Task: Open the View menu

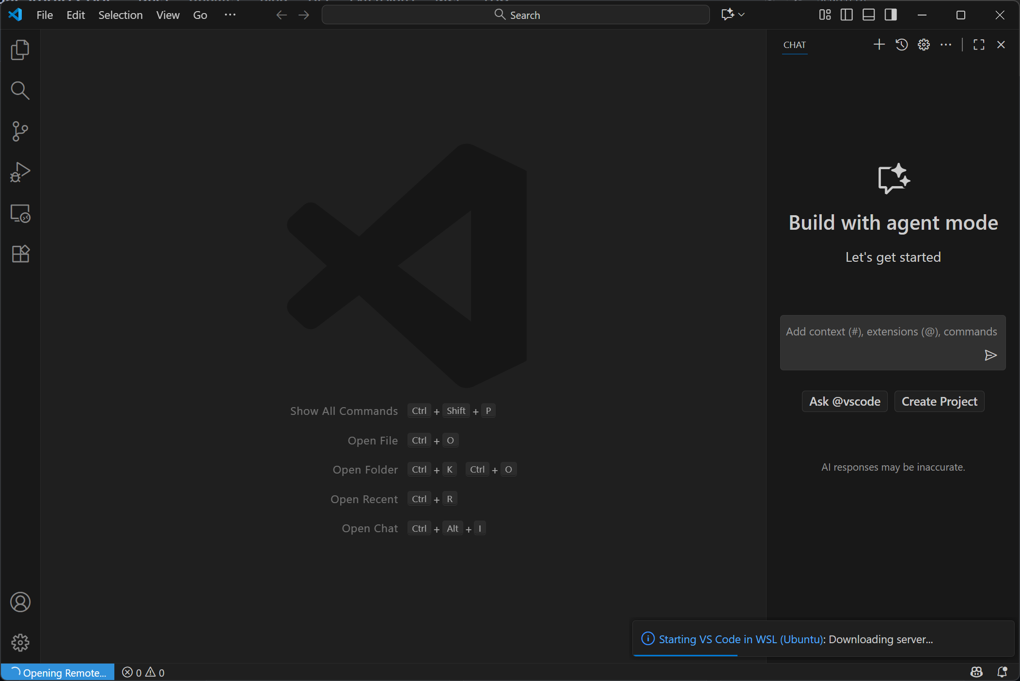Action: [x=168, y=15]
